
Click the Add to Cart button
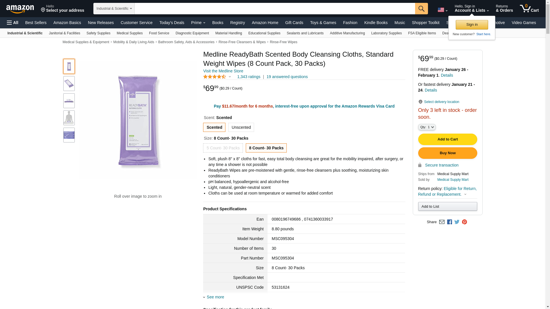447,139
